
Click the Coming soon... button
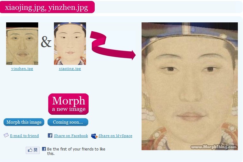[68, 122]
